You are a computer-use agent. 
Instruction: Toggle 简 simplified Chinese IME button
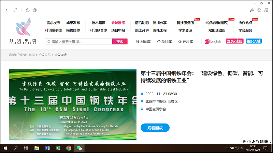[262, 141]
